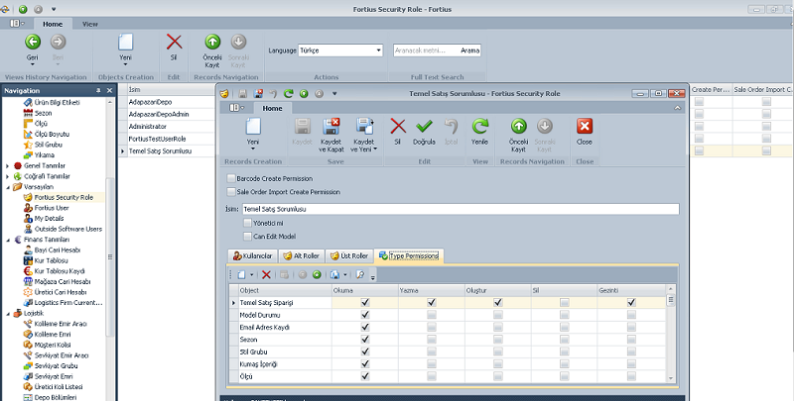The height and width of the screenshot is (401, 794).
Task: Click Object column header in permissions grid
Action: pyautogui.click(x=285, y=290)
